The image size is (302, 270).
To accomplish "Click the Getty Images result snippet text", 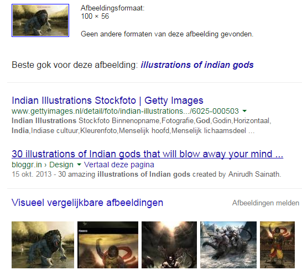I will (142, 126).
